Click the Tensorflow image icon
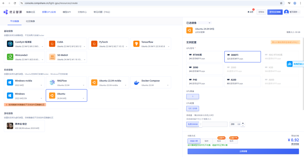The width and height of the screenshot is (304, 157). click(x=136, y=44)
